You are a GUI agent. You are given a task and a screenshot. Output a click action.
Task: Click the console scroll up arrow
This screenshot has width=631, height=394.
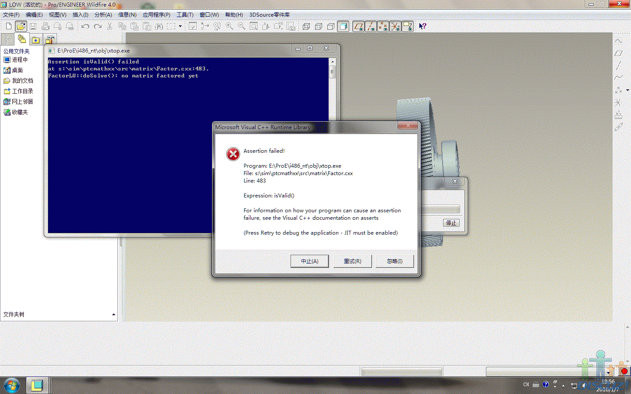point(333,62)
